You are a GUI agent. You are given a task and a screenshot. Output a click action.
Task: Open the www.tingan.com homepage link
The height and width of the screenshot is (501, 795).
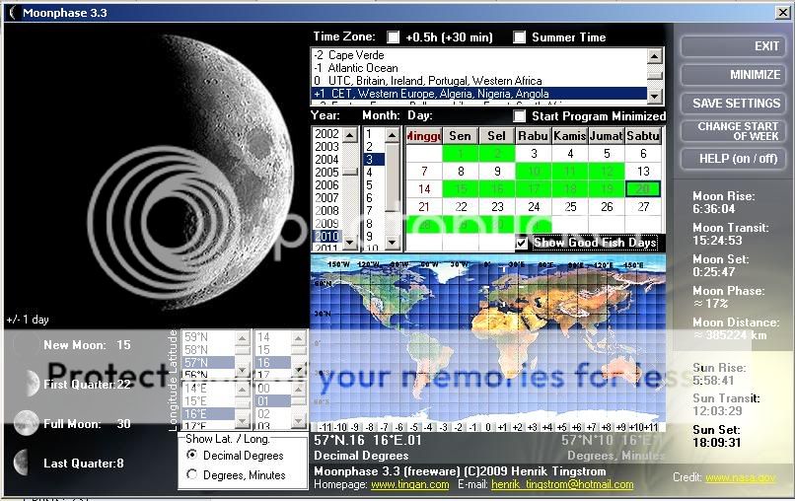click(x=409, y=484)
